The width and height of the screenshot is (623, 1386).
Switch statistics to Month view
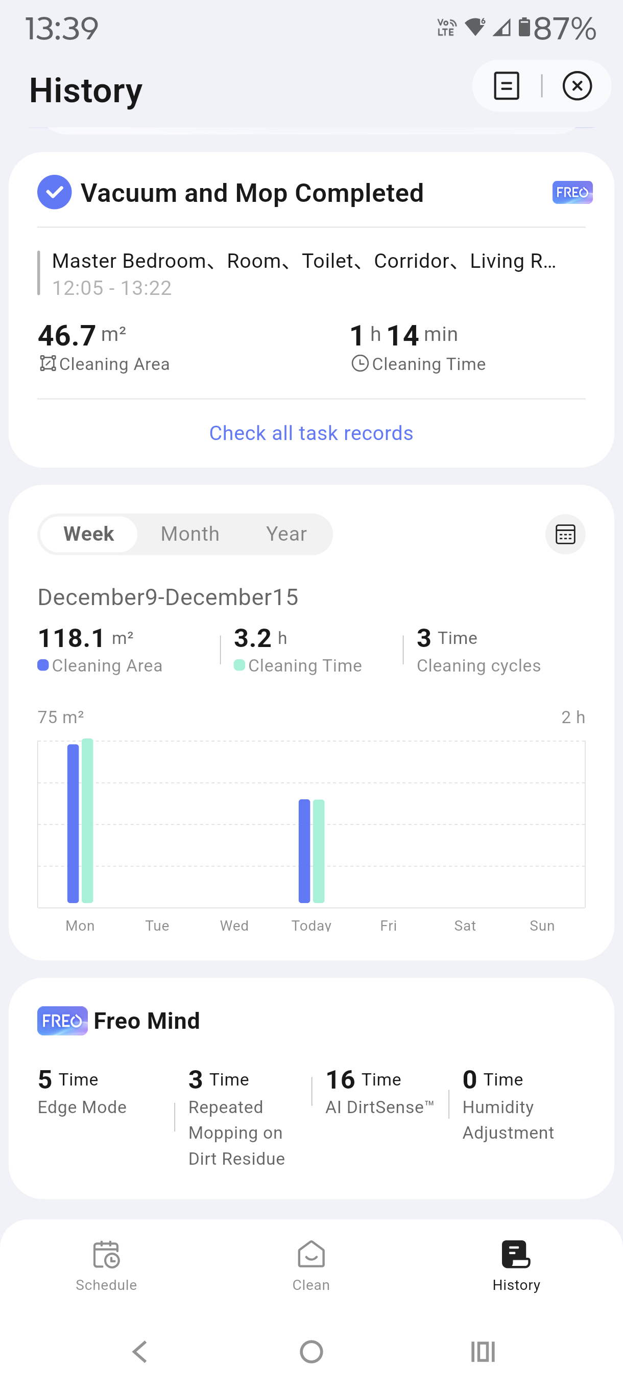point(190,534)
